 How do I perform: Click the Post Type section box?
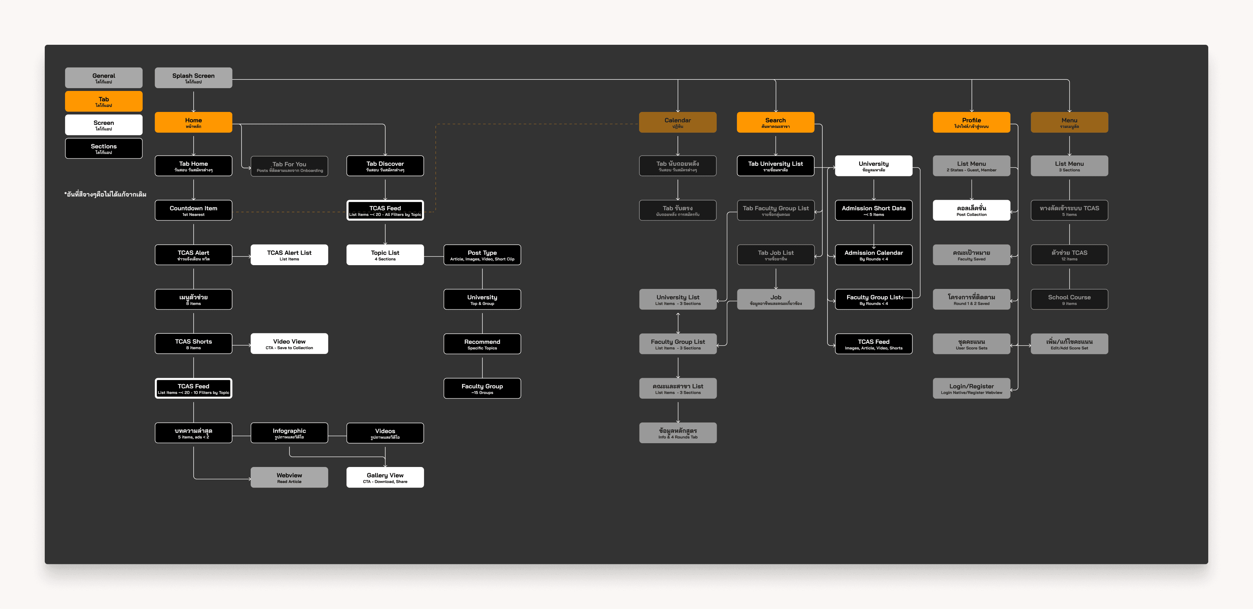point(481,255)
